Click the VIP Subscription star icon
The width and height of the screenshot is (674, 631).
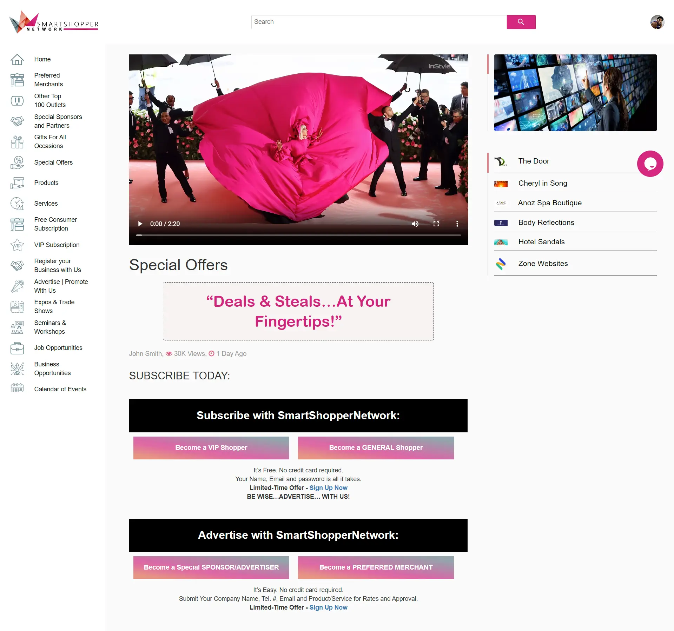(17, 245)
